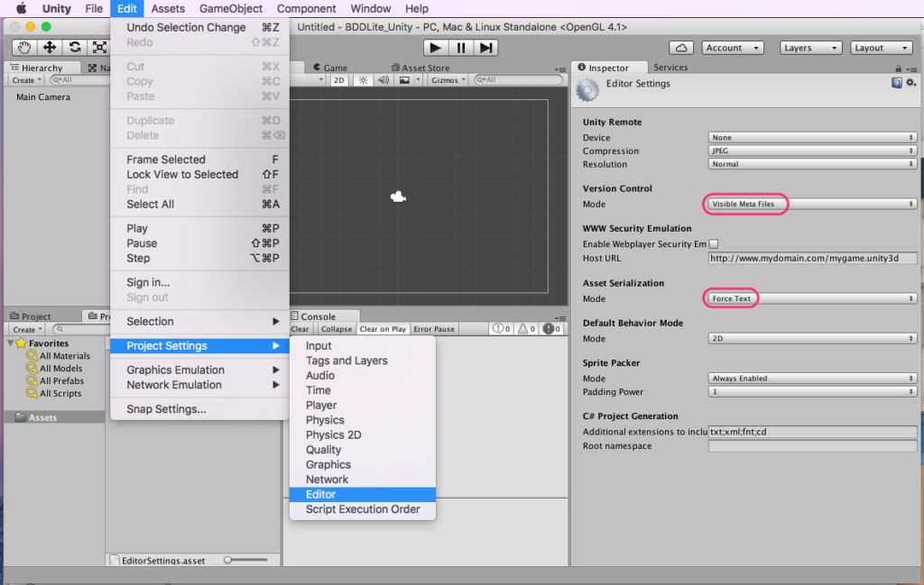Open the Gizmos dropdown

point(448,80)
